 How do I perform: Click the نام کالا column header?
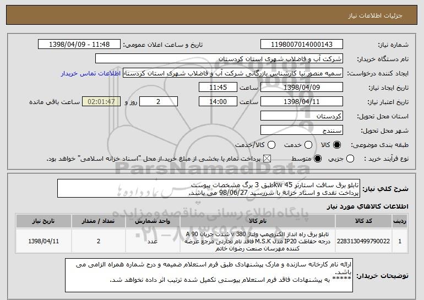[258, 221]
